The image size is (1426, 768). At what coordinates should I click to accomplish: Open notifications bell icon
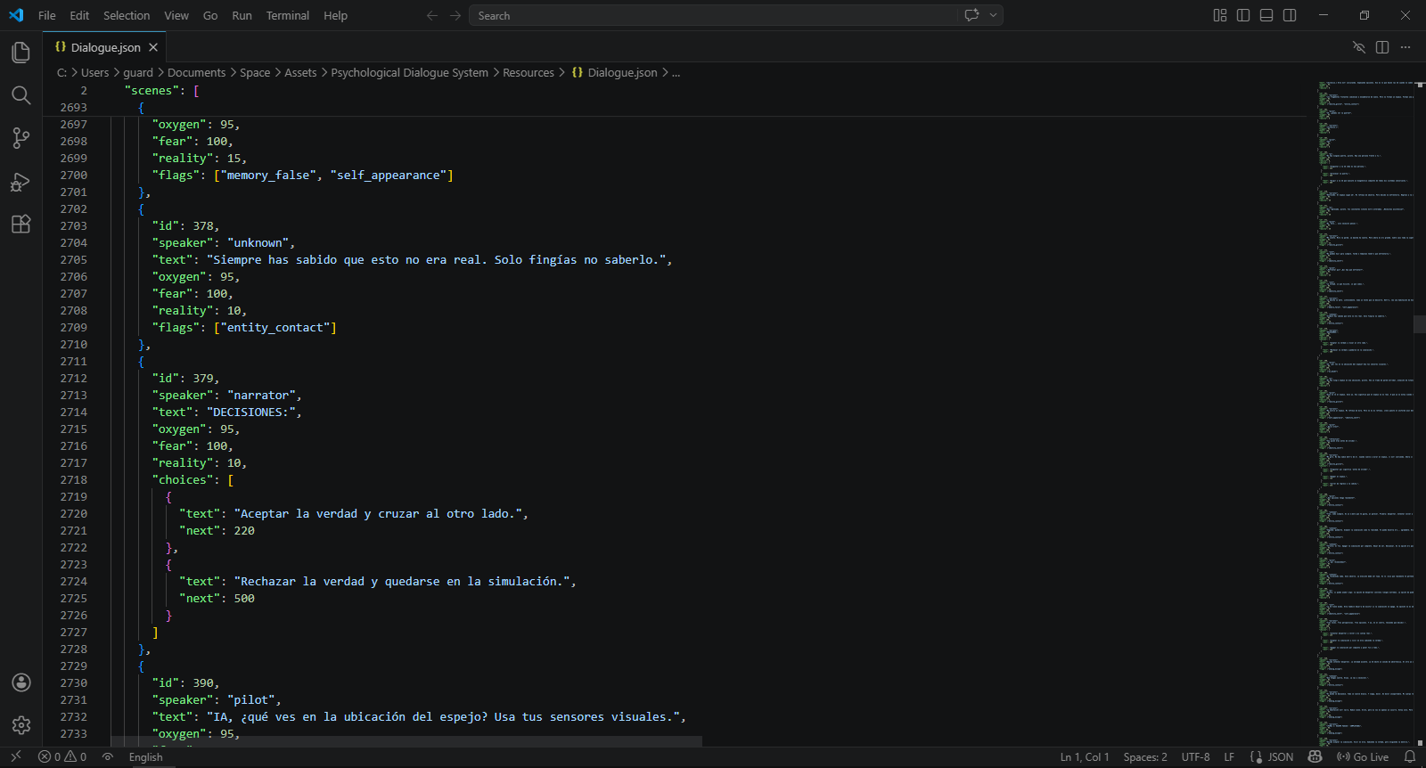point(1410,756)
